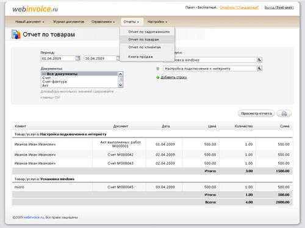Delete row via trash icon near Настройка подключения
Image resolution: width=305 pixels, height=228 pixels.
pyautogui.click(x=157, y=69)
